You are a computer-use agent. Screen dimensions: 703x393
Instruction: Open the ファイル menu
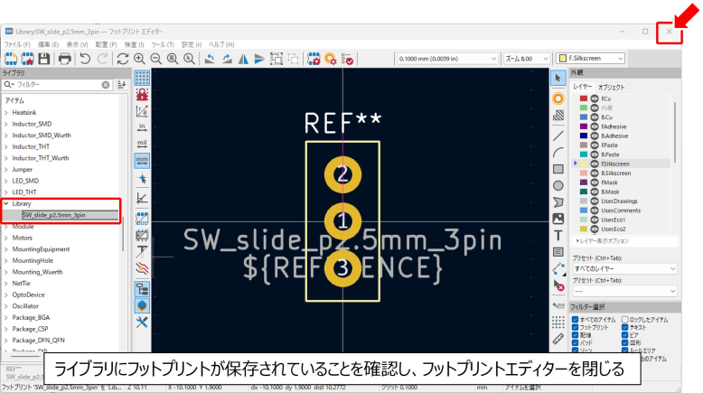pyautogui.click(x=17, y=43)
